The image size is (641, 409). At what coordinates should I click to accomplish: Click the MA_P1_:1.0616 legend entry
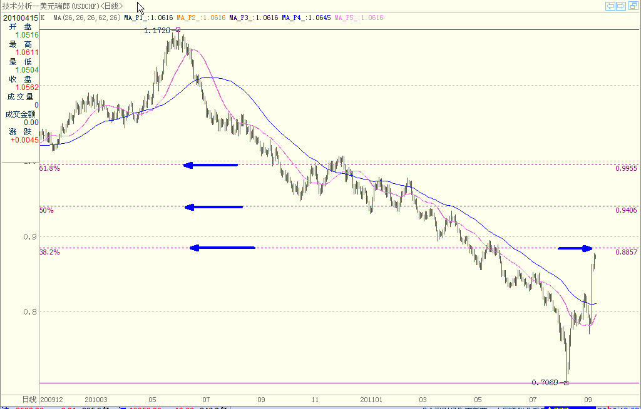pyautogui.click(x=149, y=18)
